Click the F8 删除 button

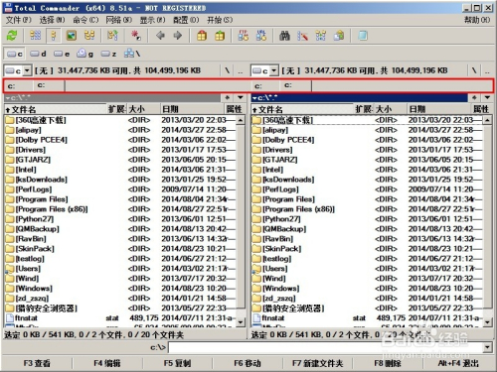pyautogui.click(x=388, y=363)
